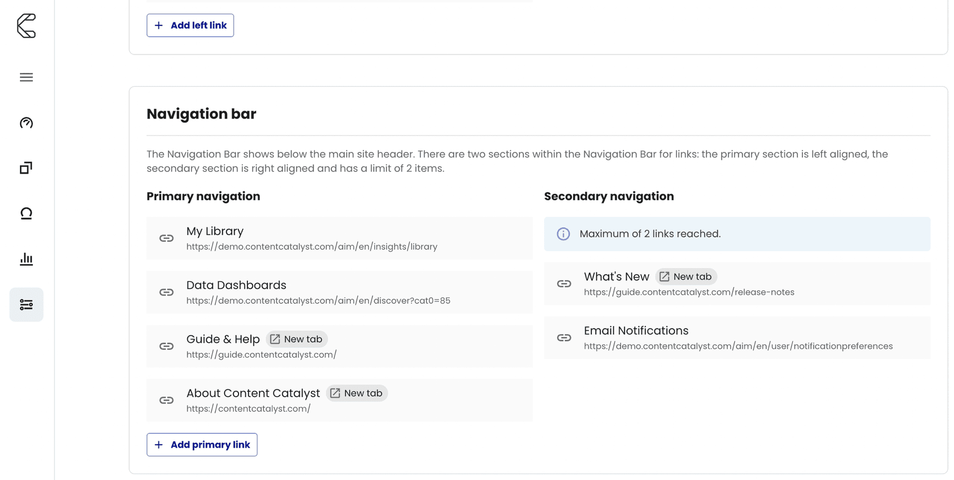Click the Maximum of 2 links reached notice
This screenshot has width=954, height=480.
coord(737,234)
